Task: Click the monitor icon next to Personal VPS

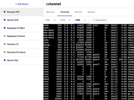Action: [5, 12]
